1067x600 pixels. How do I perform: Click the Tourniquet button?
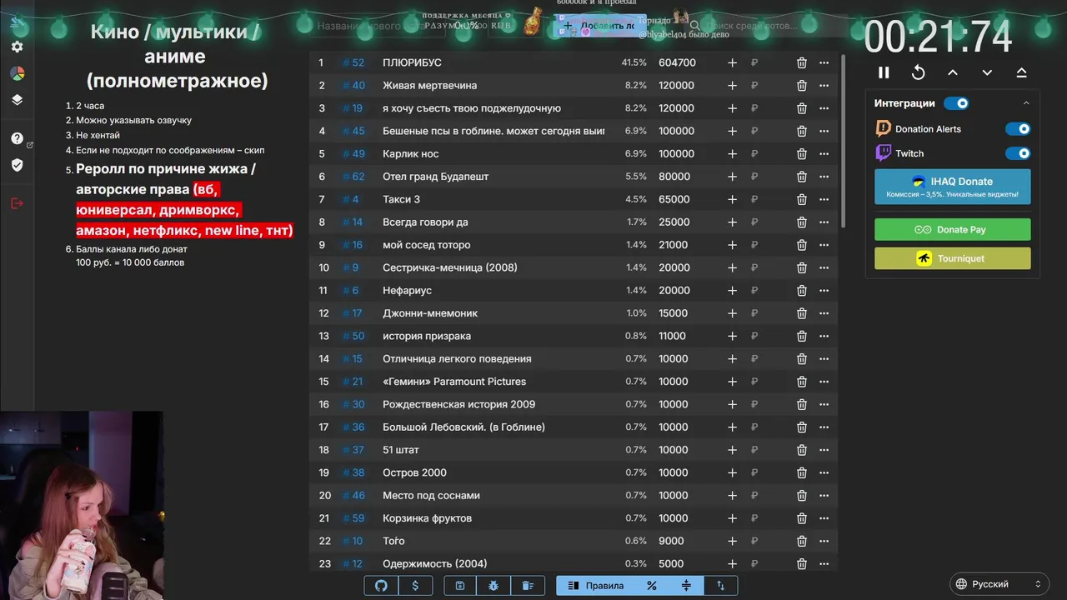coord(953,258)
